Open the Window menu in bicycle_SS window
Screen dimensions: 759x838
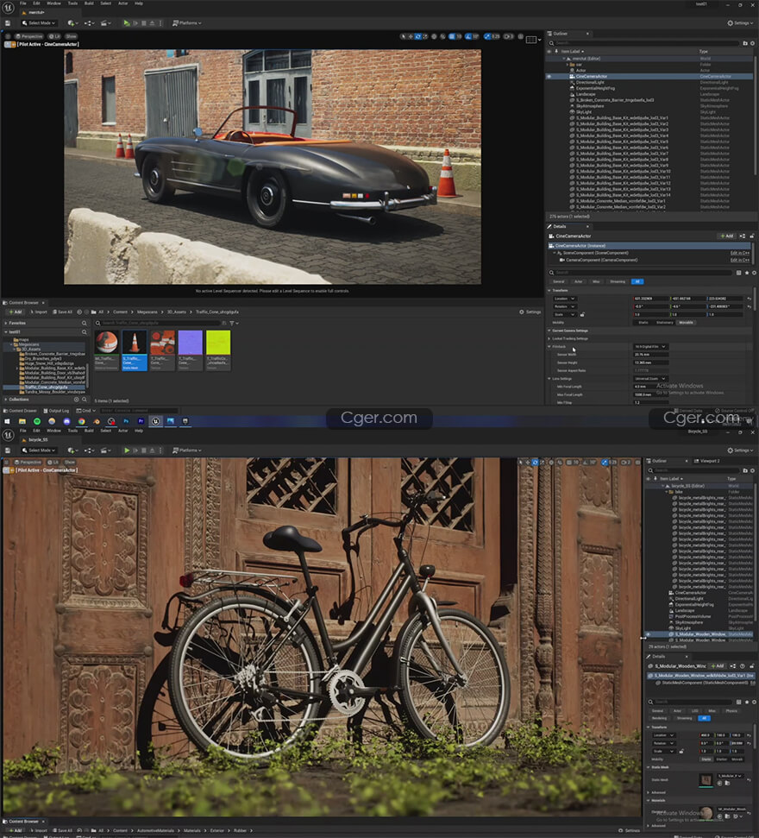point(53,431)
